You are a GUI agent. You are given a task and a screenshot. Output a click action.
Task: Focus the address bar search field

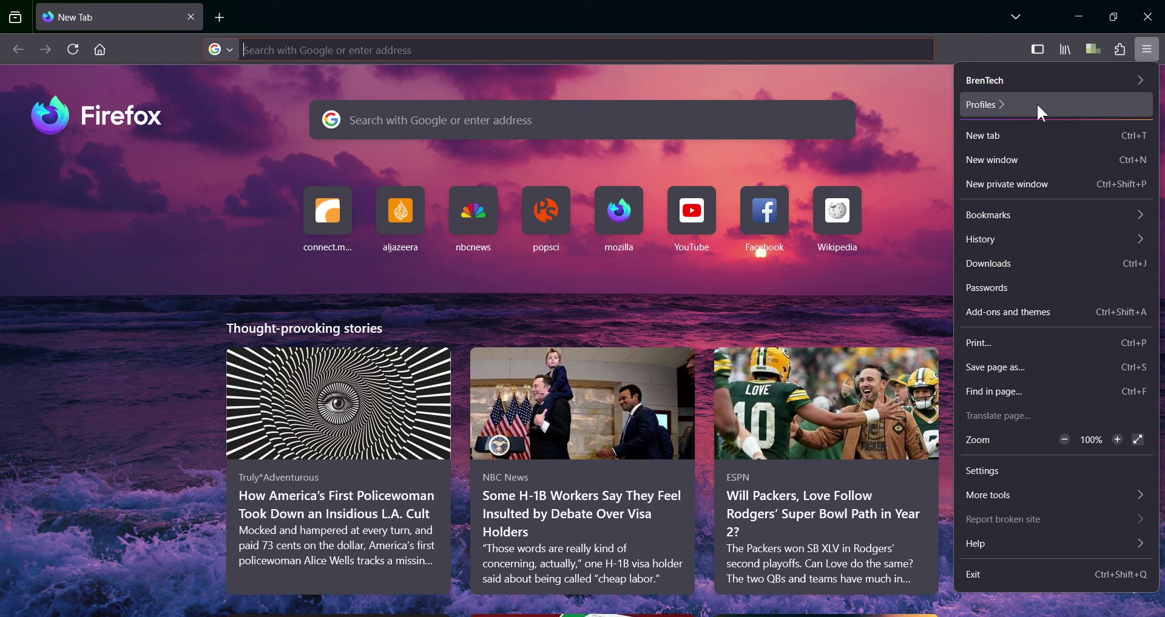587,50
